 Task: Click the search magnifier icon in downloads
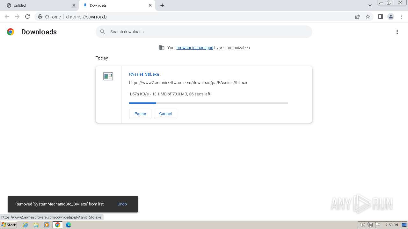coord(102,32)
